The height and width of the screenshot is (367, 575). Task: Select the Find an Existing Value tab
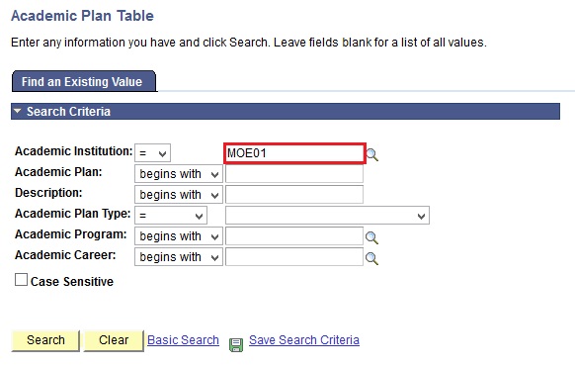click(84, 81)
